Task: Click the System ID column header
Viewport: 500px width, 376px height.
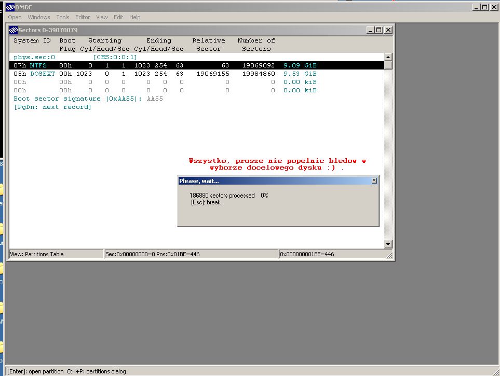Action: pos(32,40)
